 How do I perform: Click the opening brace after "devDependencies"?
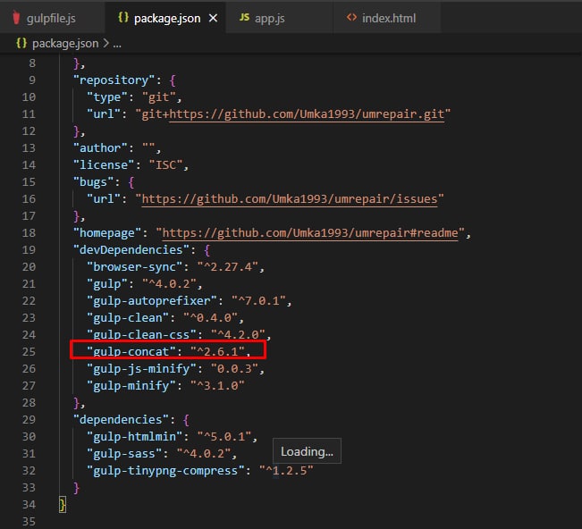(207, 249)
